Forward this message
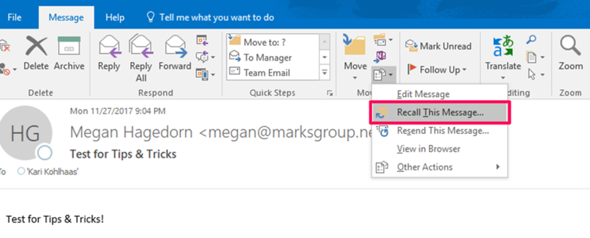Image resolution: width=590 pixels, height=238 pixels. tap(175, 52)
